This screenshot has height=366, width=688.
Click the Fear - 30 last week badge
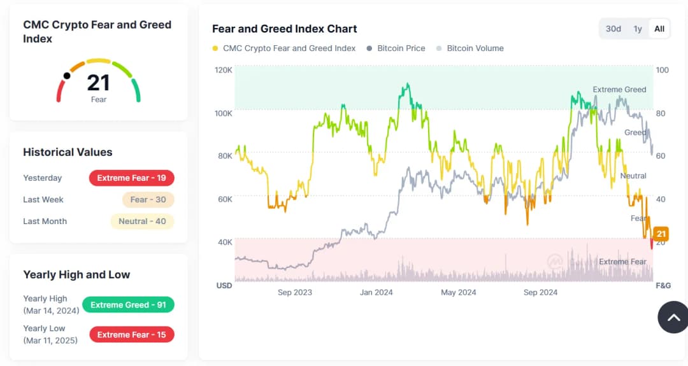pos(148,200)
